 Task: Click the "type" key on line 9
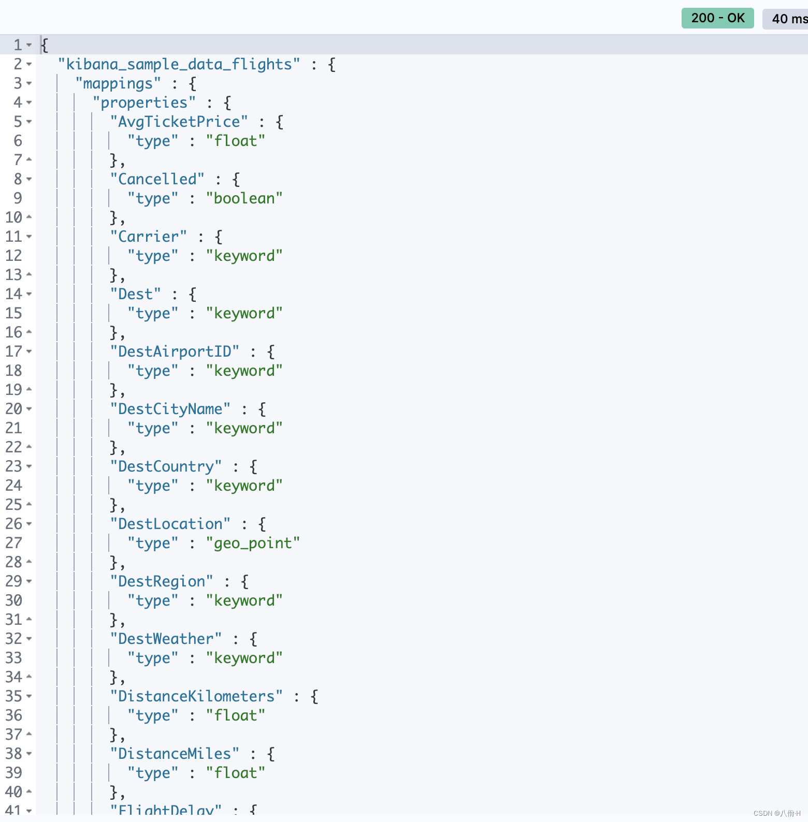(x=153, y=198)
